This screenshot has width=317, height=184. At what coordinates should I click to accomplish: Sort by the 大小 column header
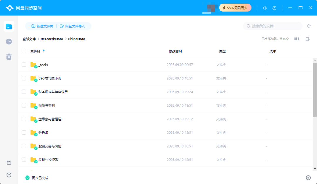pos(273,51)
